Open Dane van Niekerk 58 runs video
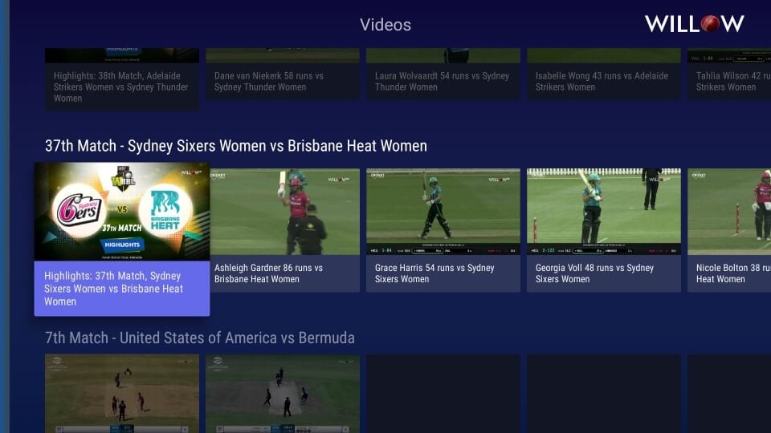 pos(283,74)
